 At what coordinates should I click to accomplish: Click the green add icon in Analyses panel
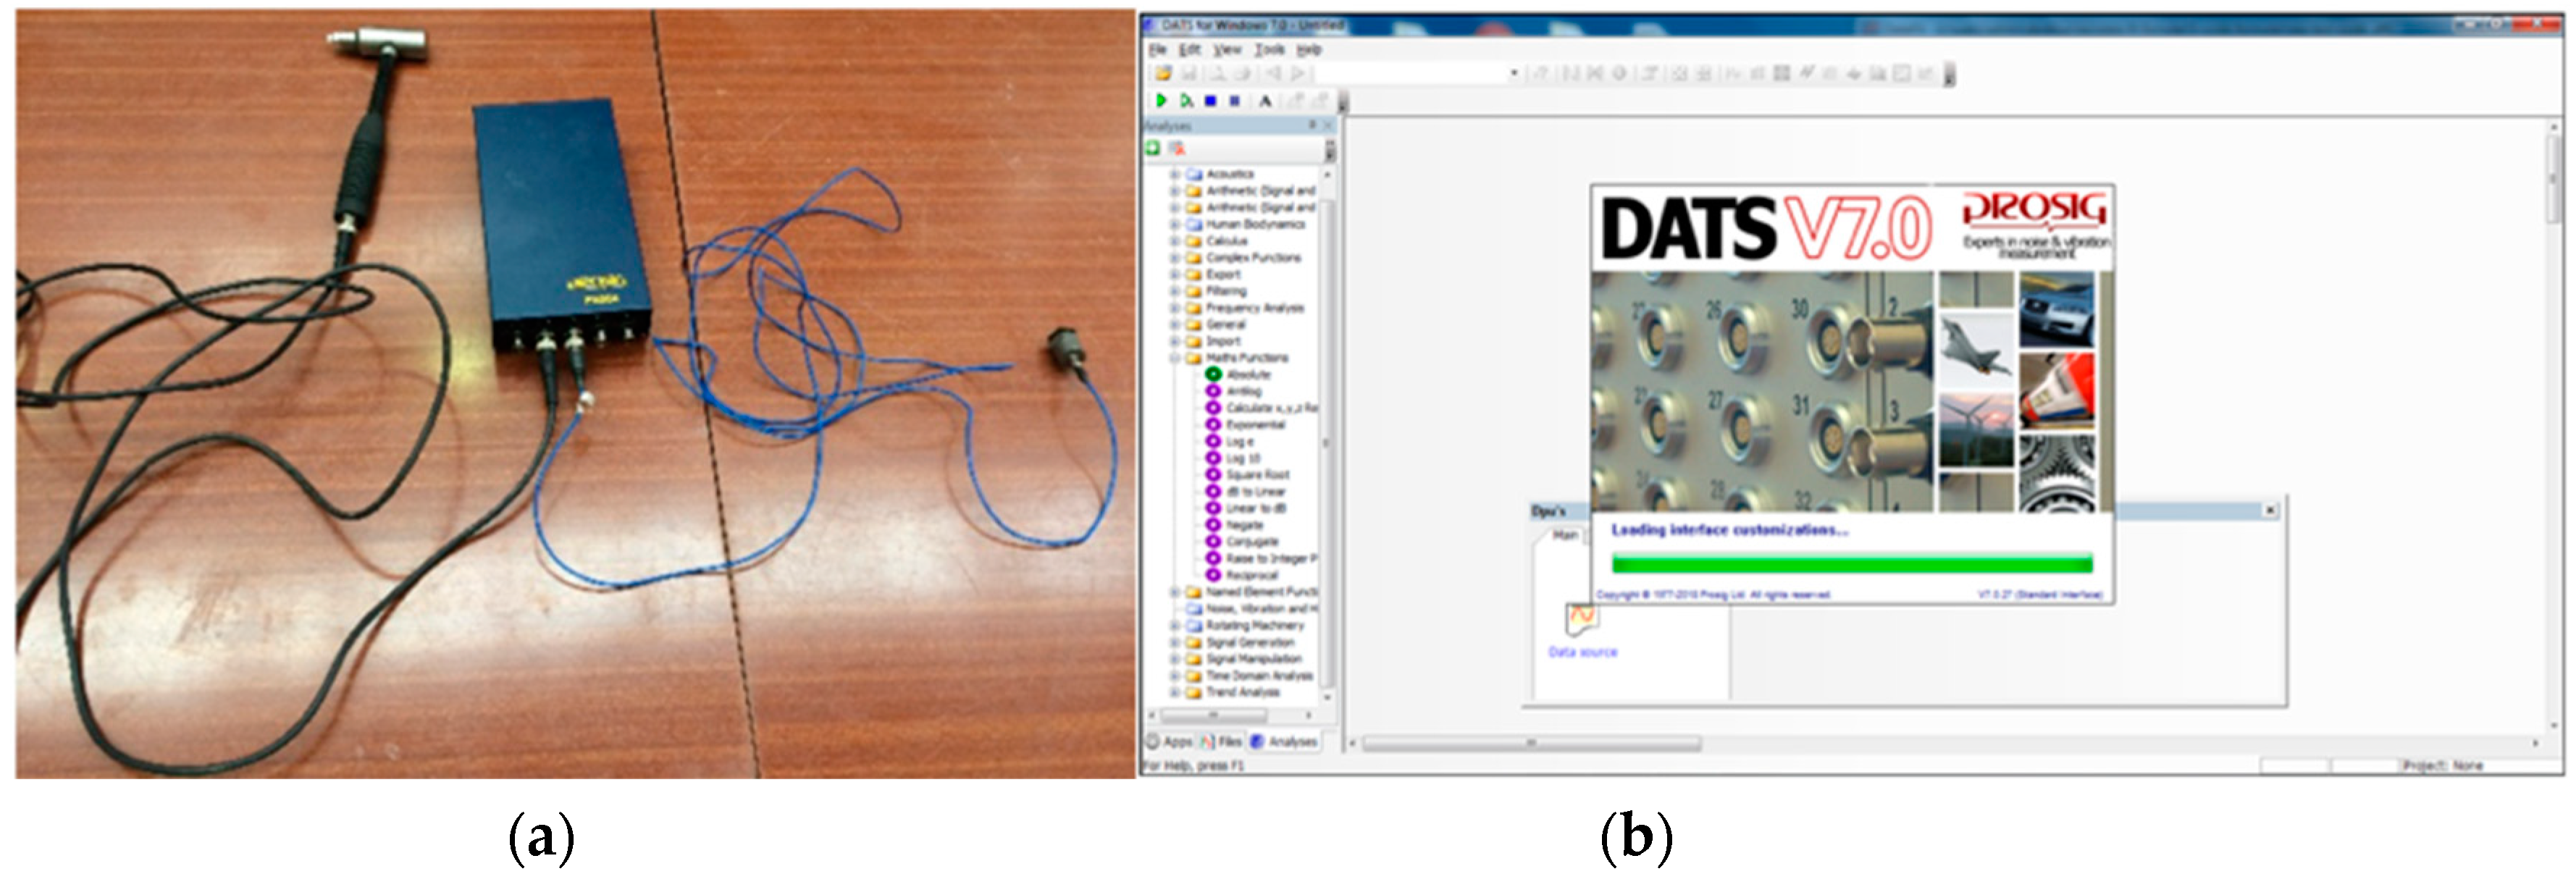[x=1153, y=148]
